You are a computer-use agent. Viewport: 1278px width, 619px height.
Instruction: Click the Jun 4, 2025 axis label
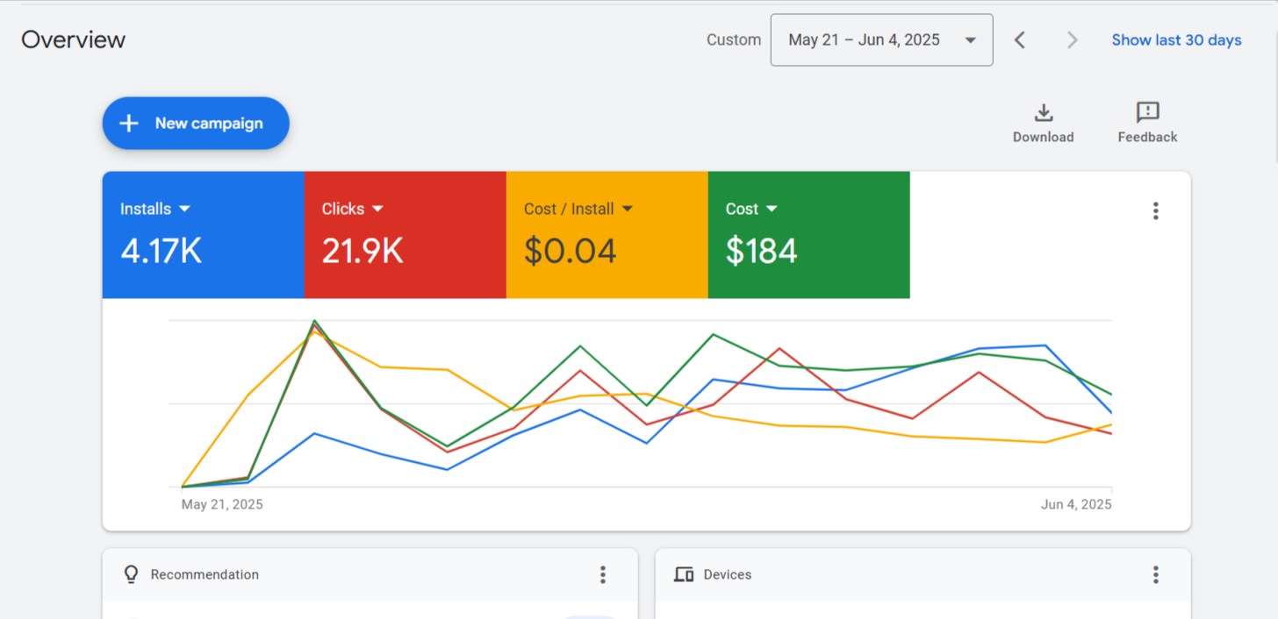point(1076,504)
